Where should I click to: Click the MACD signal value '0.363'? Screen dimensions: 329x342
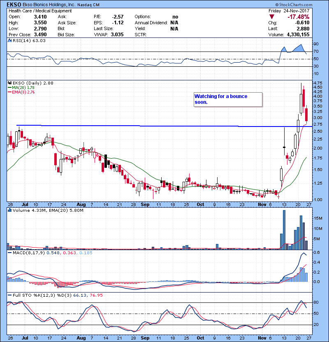(x=70, y=253)
